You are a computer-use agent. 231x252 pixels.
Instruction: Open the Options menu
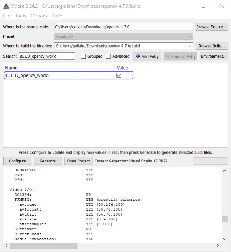click(39, 16)
